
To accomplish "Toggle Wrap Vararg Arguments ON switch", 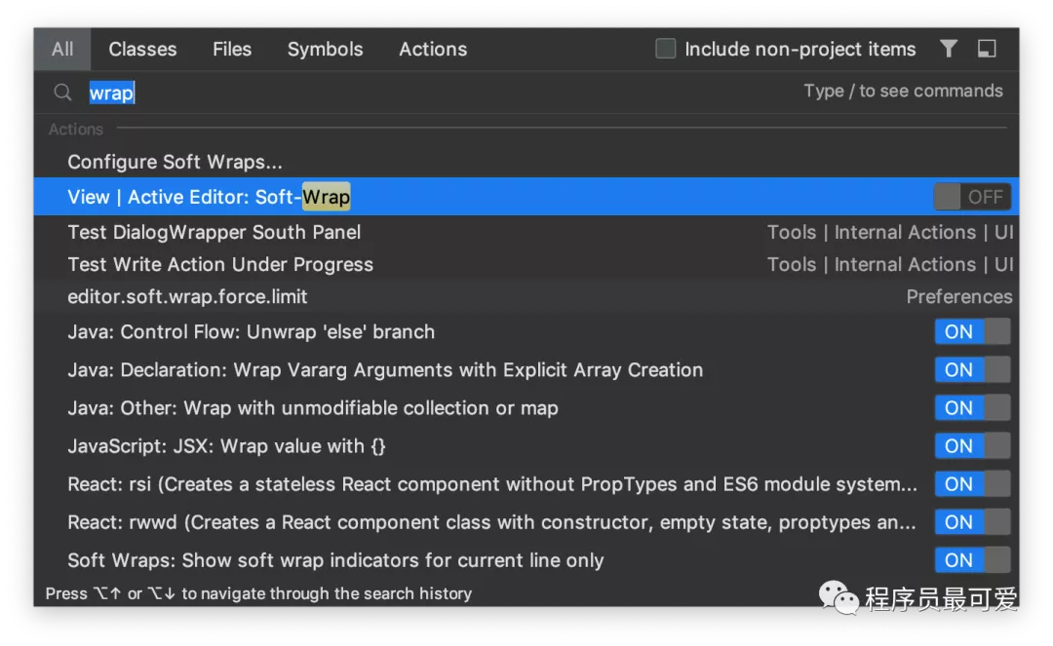I will tap(972, 369).
